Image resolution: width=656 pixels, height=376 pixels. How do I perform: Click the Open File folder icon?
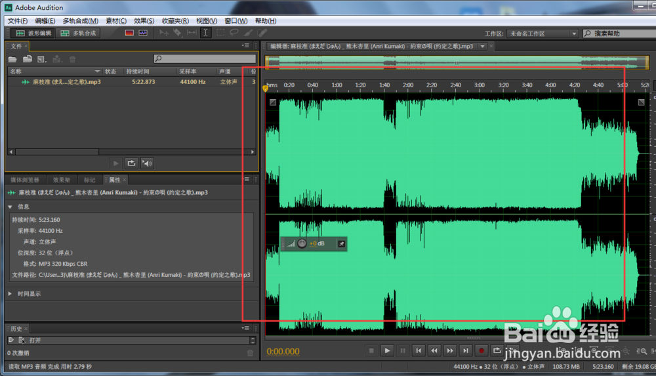coord(12,60)
